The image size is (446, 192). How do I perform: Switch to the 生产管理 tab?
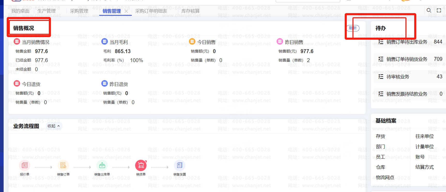tap(47, 11)
